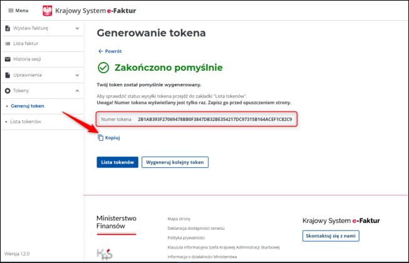The width and height of the screenshot is (409, 263).
Task: Expand the Wystaw fakturę chevron
Action: [x=77, y=28]
